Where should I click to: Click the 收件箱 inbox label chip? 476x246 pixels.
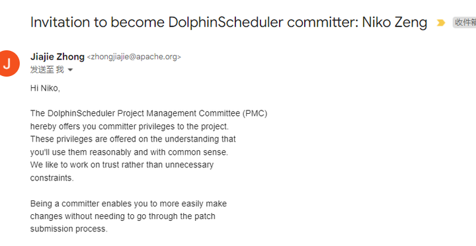click(465, 22)
